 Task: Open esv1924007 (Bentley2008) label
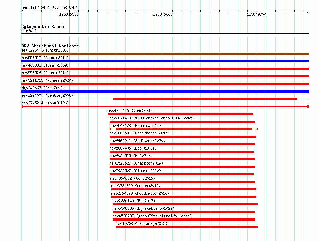tap(47, 95)
